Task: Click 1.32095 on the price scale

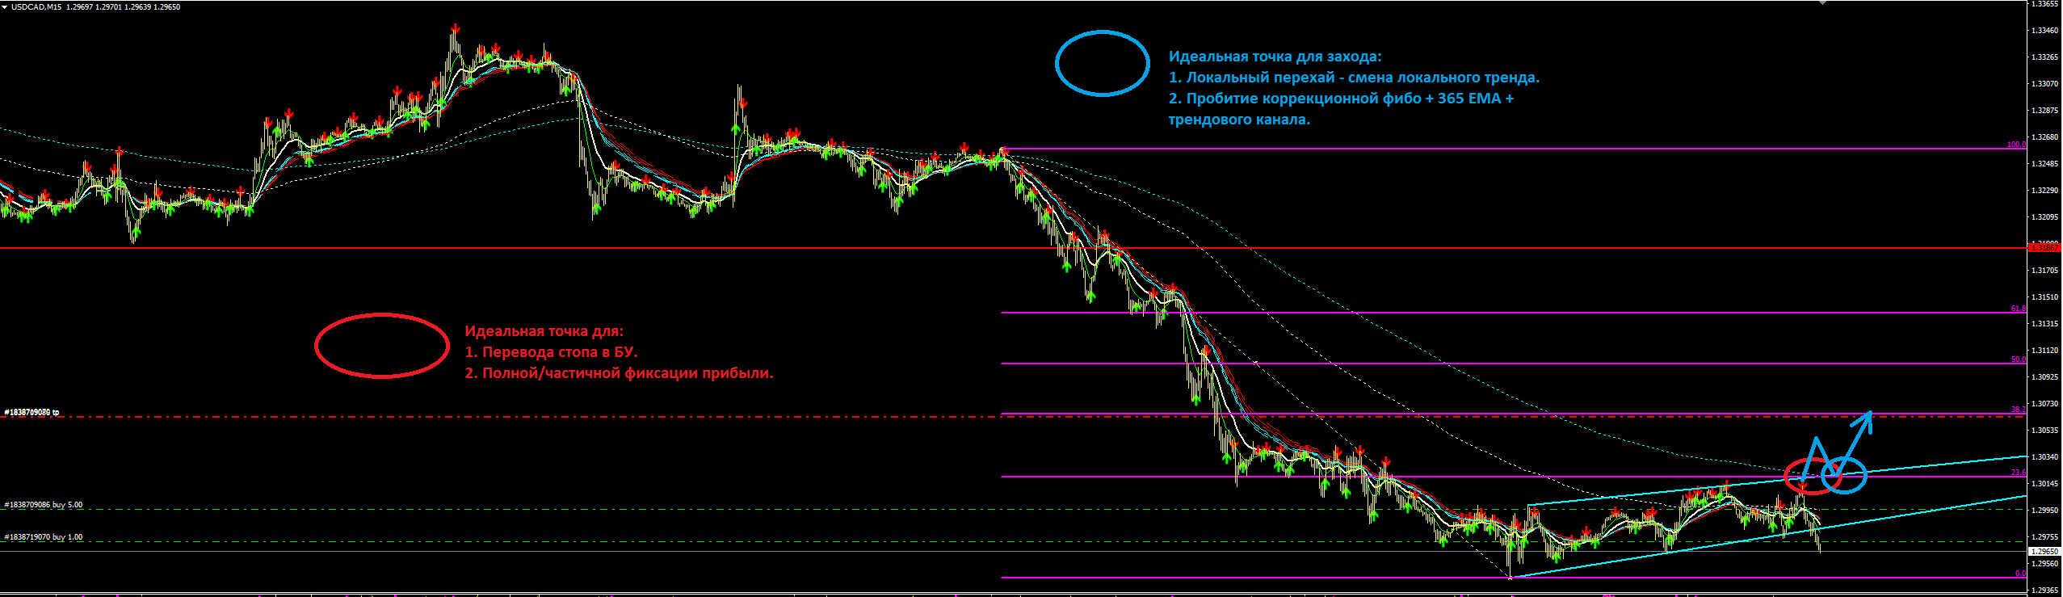Action: pyautogui.click(x=2044, y=217)
